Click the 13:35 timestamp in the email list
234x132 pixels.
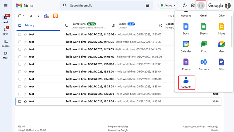tap(216, 94)
